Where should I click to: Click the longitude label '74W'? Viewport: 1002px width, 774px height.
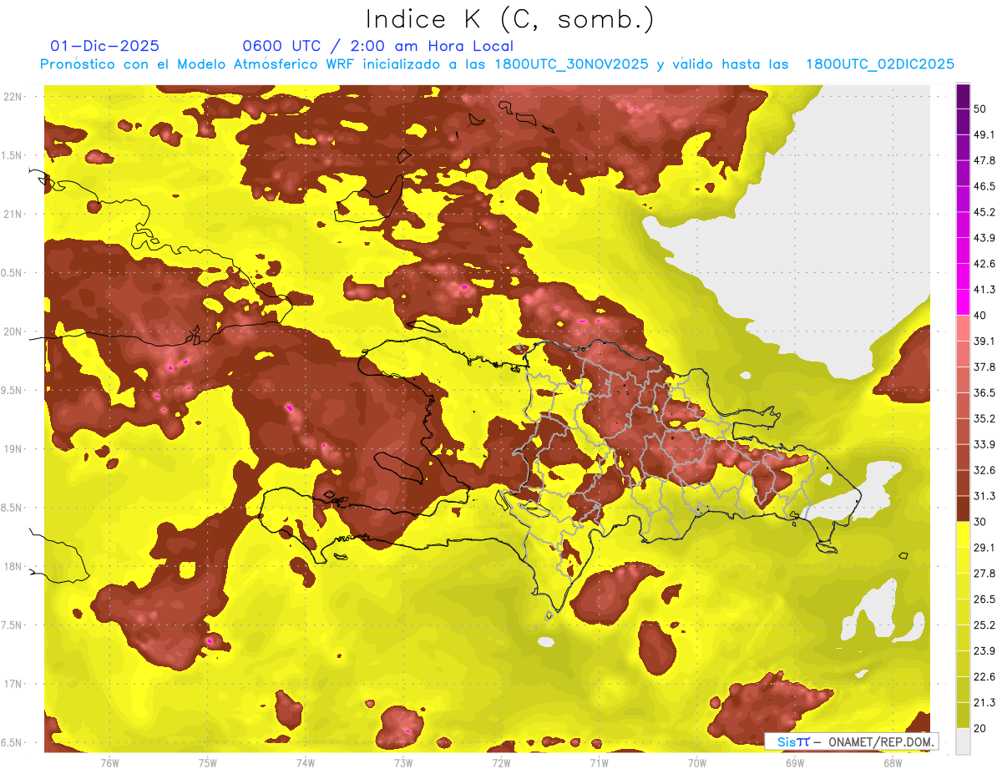306,763
